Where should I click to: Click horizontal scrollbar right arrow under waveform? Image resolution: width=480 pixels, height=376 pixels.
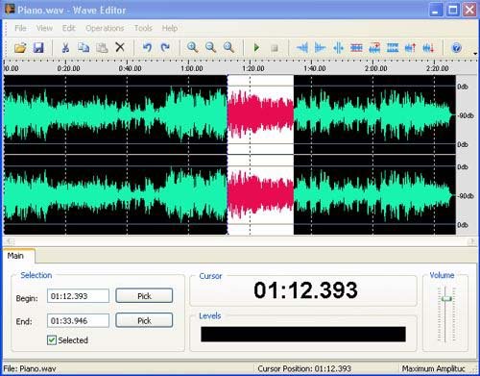(472, 241)
